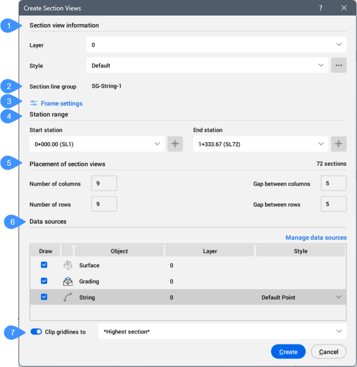Viewport: 357px width, 367px height.
Task: Open help with the question mark icon
Action: pyautogui.click(x=321, y=8)
